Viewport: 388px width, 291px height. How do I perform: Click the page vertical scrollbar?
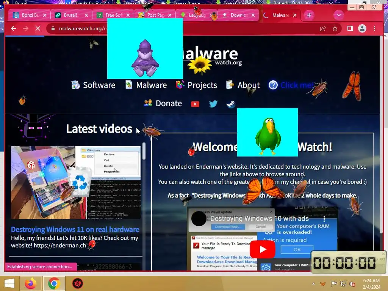[381, 134]
